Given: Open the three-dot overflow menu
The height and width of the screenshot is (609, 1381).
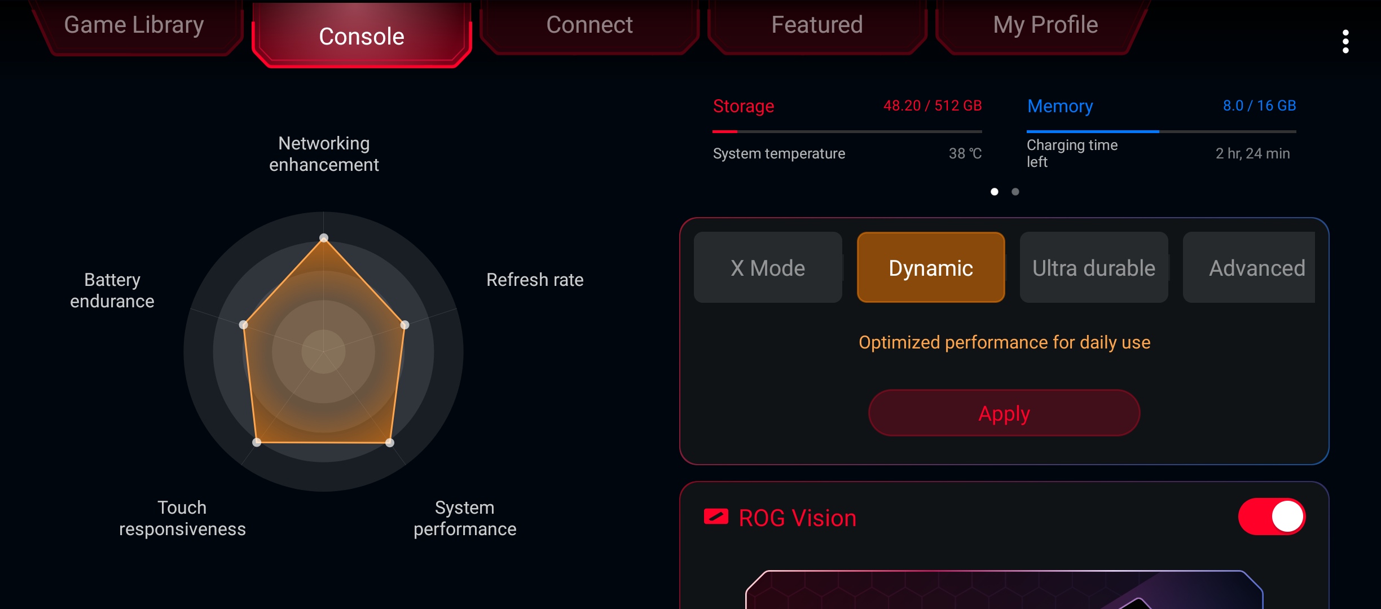Looking at the screenshot, I should coord(1345,42).
